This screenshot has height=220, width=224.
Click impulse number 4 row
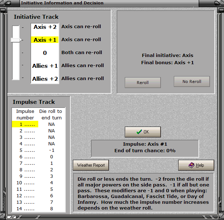coord(39,144)
